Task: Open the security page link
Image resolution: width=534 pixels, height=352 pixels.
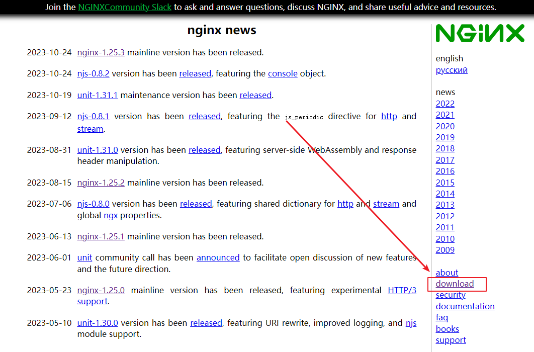Action: [451, 295]
